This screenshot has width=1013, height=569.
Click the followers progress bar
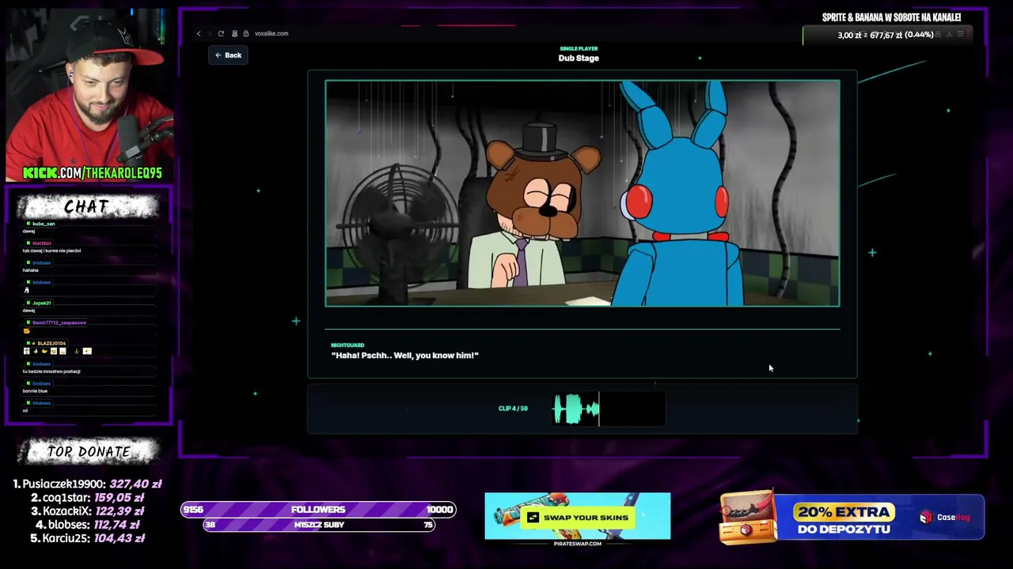318,510
